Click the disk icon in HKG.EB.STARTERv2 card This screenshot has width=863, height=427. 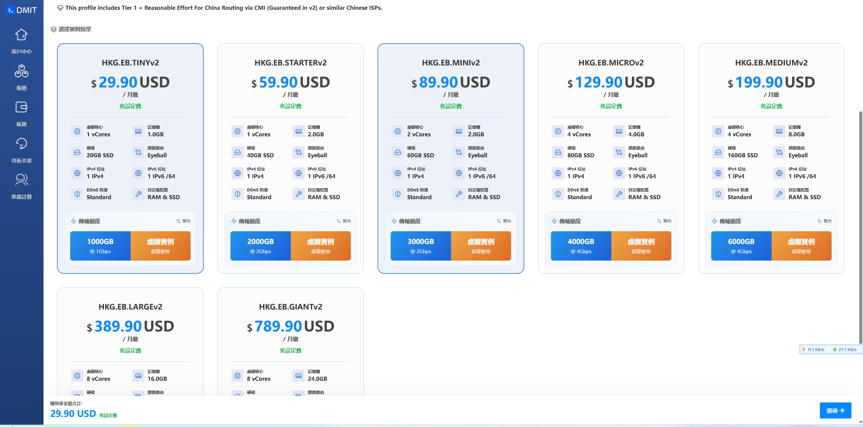coord(238,152)
